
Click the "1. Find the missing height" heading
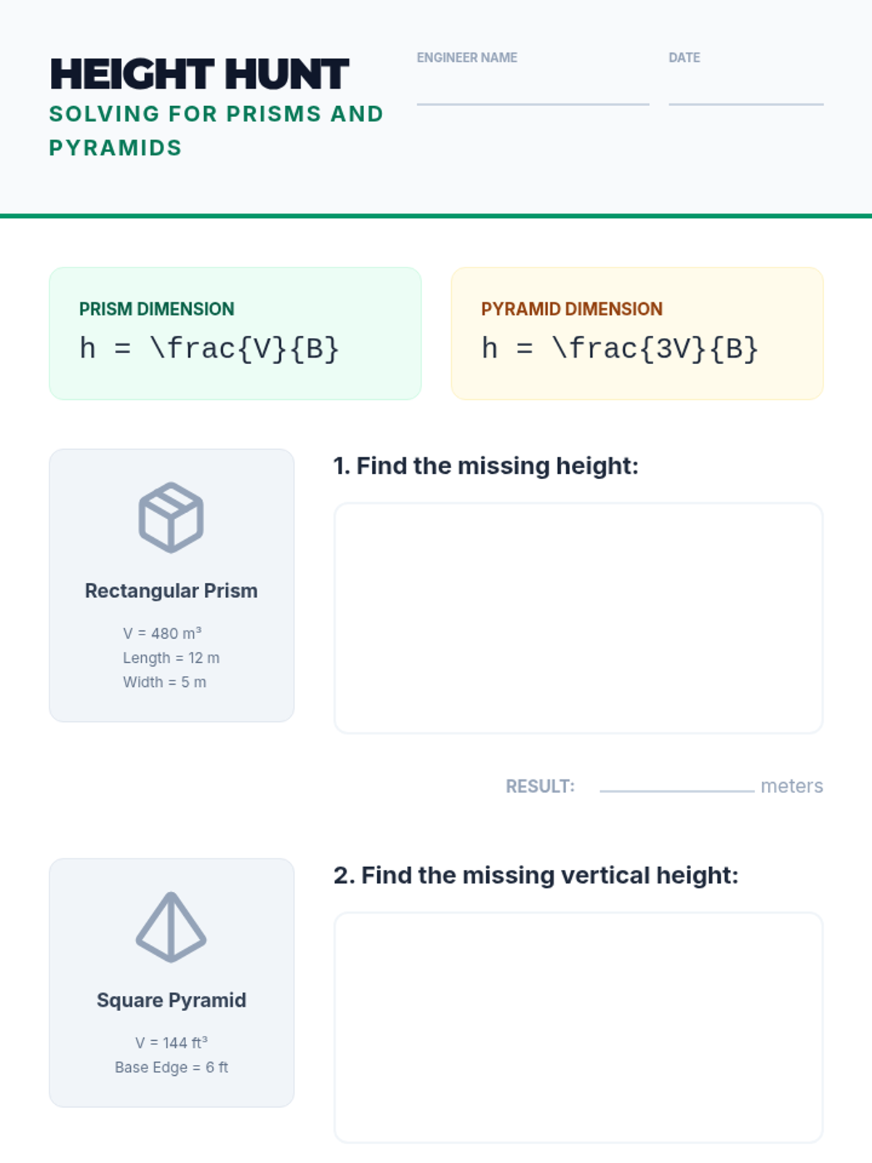pos(485,466)
